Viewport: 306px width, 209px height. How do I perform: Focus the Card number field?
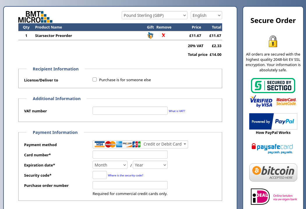[130, 155]
